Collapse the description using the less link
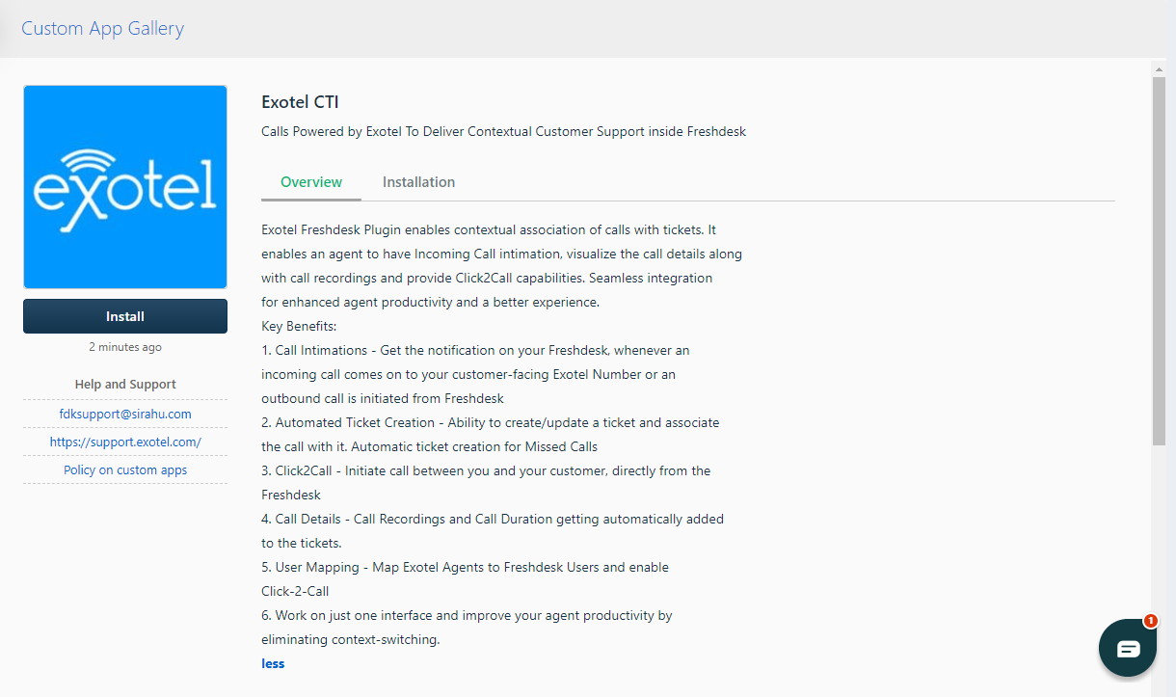Image resolution: width=1176 pixels, height=697 pixels. click(x=273, y=663)
